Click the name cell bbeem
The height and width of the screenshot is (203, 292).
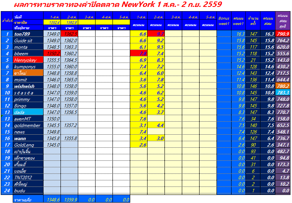coord(28,53)
